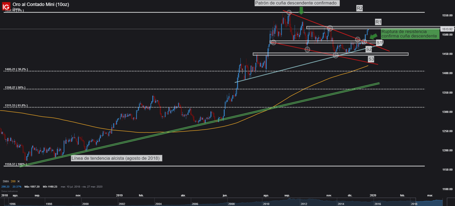455x206 pixels.
Task: Click the current price tag 1513.92
Action: [x=447, y=29]
